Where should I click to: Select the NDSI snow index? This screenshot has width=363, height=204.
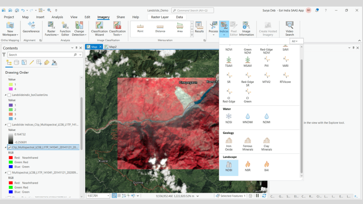pyautogui.click(x=229, y=118)
